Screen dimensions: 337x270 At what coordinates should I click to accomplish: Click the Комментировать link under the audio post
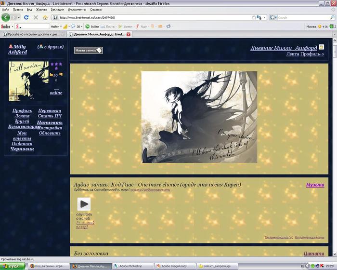(309, 237)
